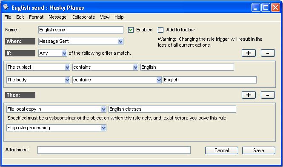Remove an action with Then minus button
This screenshot has height=167, width=283.
click(268, 95)
